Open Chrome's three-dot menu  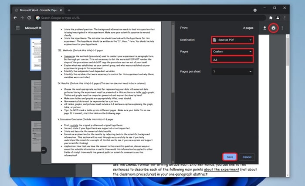tap(285, 18)
